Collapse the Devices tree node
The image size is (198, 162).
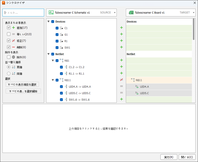point(49,21)
